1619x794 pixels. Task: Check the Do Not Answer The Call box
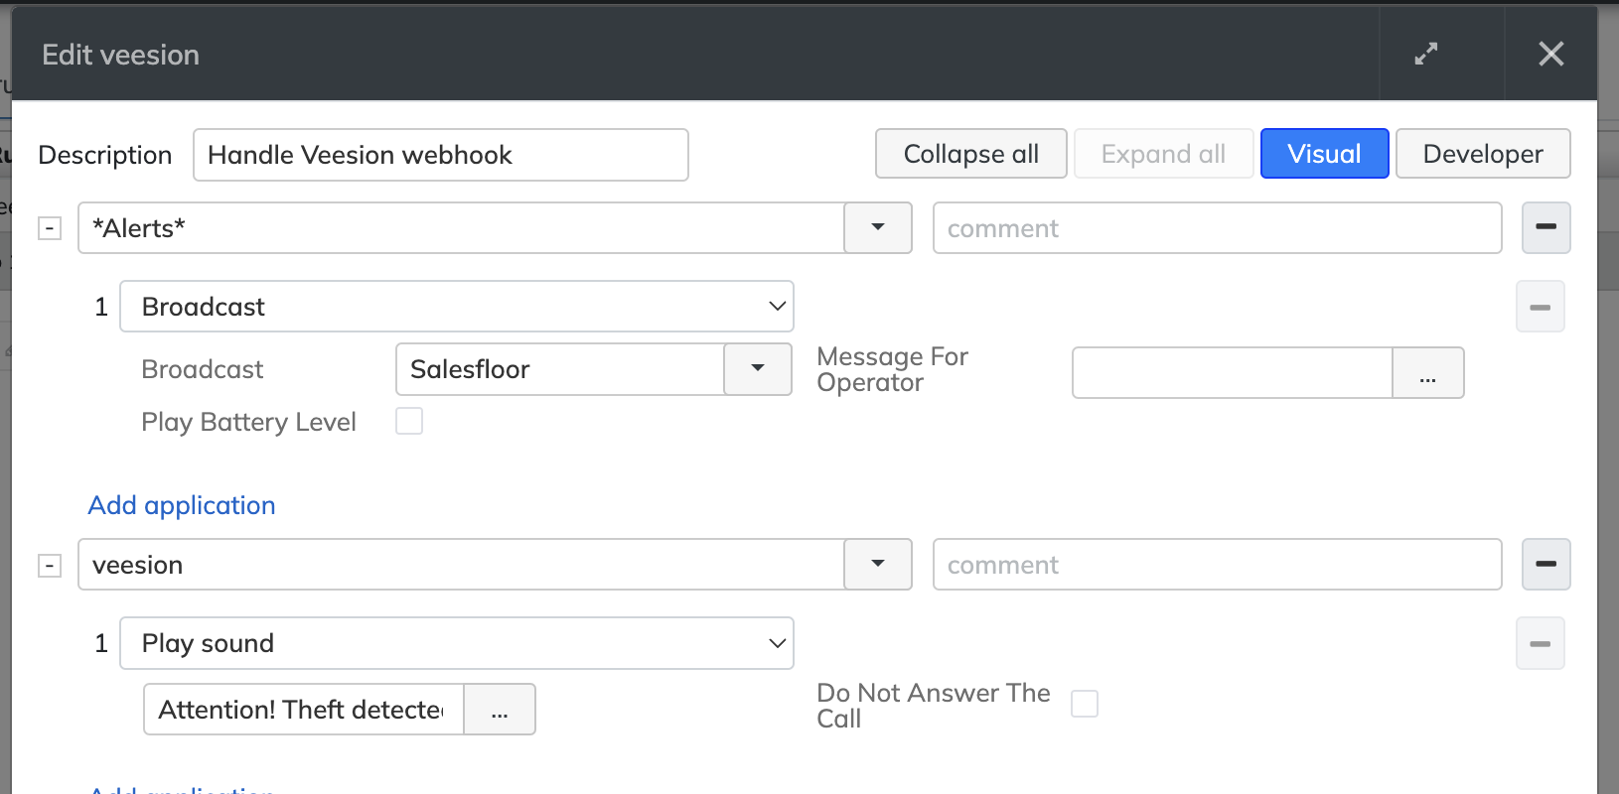[x=1085, y=704]
